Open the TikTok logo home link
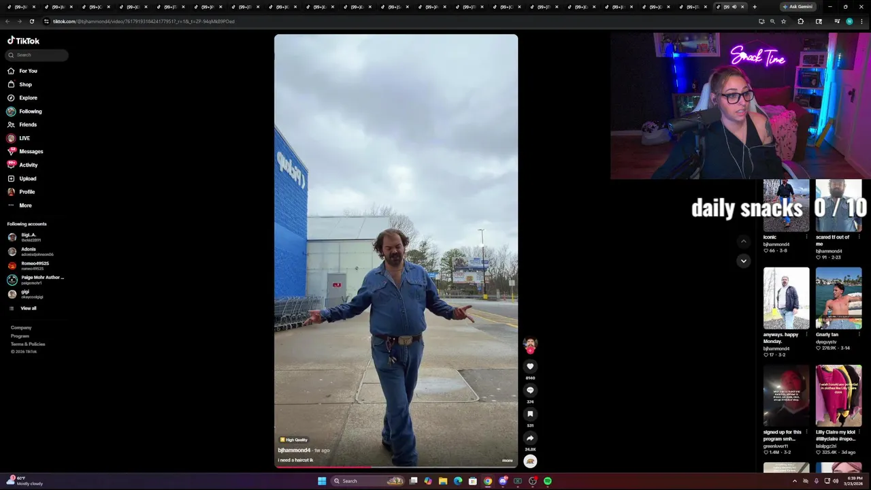The height and width of the screenshot is (490, 871). coord(23,41)
